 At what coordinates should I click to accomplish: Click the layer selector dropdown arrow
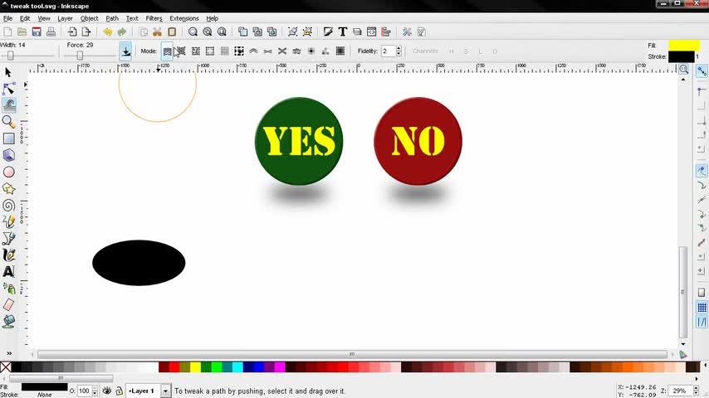pos(166,391)
